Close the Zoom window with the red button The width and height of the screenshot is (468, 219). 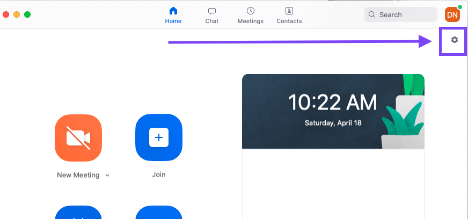point(6,14)
